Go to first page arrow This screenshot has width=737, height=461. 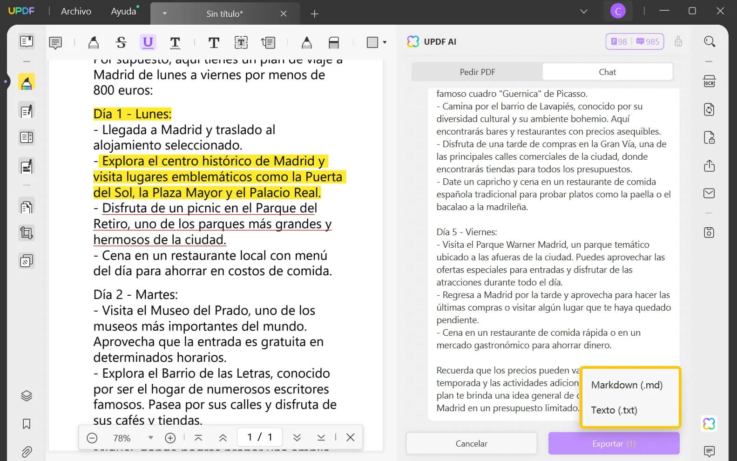[x=198, y=438]
